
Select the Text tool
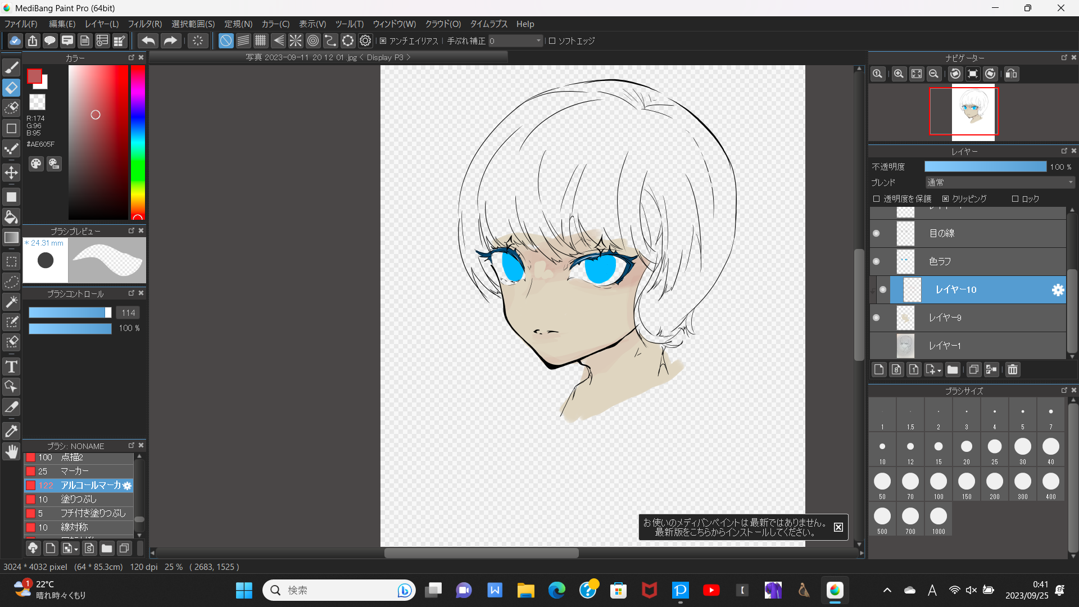point(11,367)
